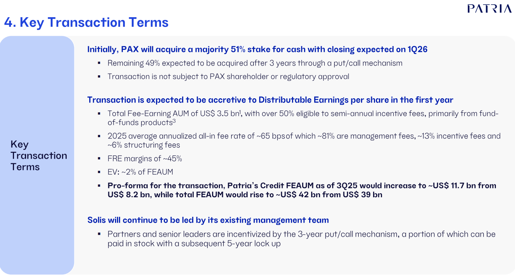Screen dimensions: 515x276
Task: Select the heading about acquiring 51% stake
Action: (257, 50)
